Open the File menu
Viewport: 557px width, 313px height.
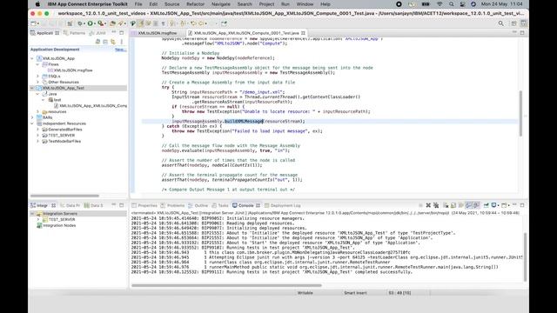pyautogui.click(x=138, y=4)
